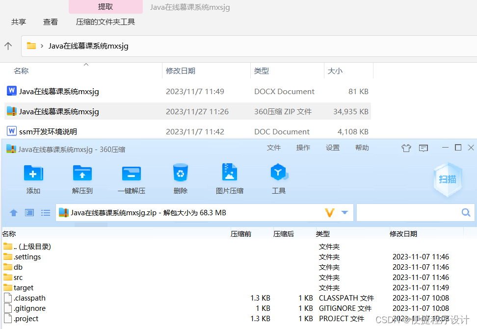Click the Explorer address bar path Java在线慕课系统mxsjg
This screenshot has width=477, height=329.
(88, 46)
